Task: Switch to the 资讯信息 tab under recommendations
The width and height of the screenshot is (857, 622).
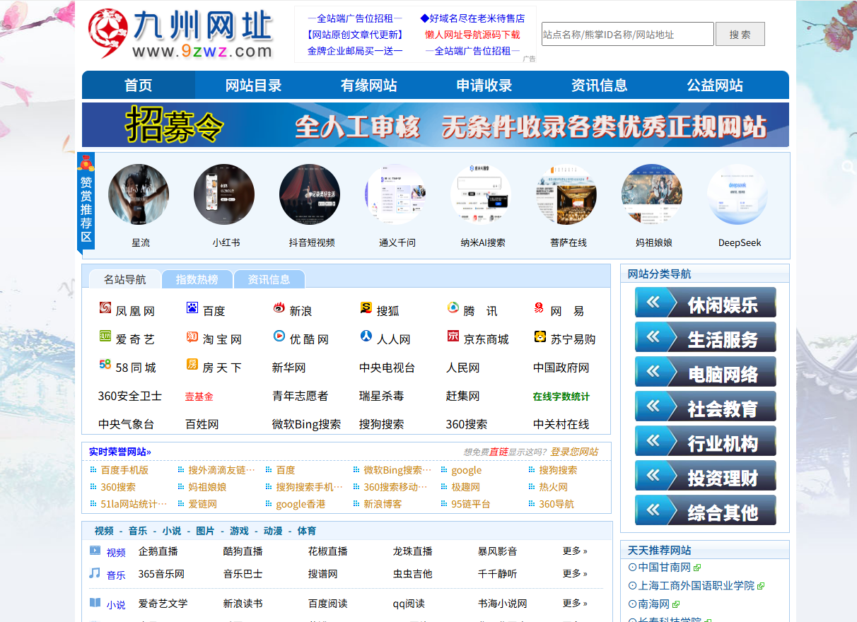Action: point(269,279)
